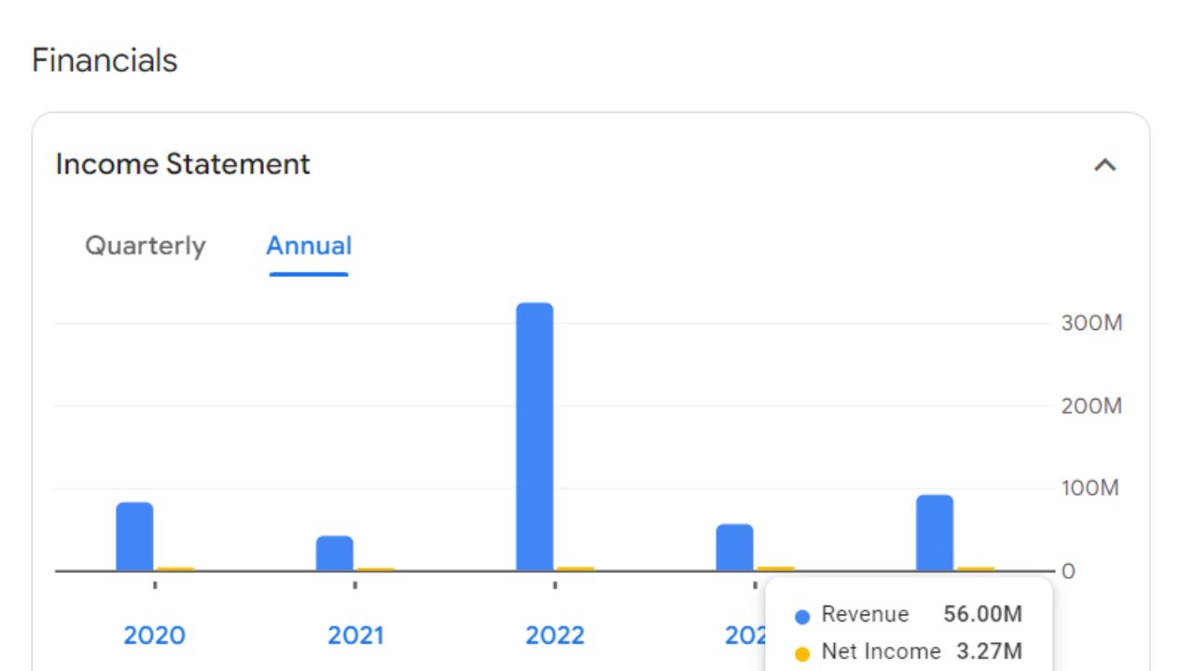
Task: Click the blue Revenue legend dot
Action: 802,616
